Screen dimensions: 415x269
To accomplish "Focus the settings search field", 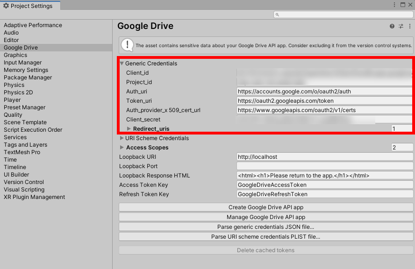I will (343, 14).
